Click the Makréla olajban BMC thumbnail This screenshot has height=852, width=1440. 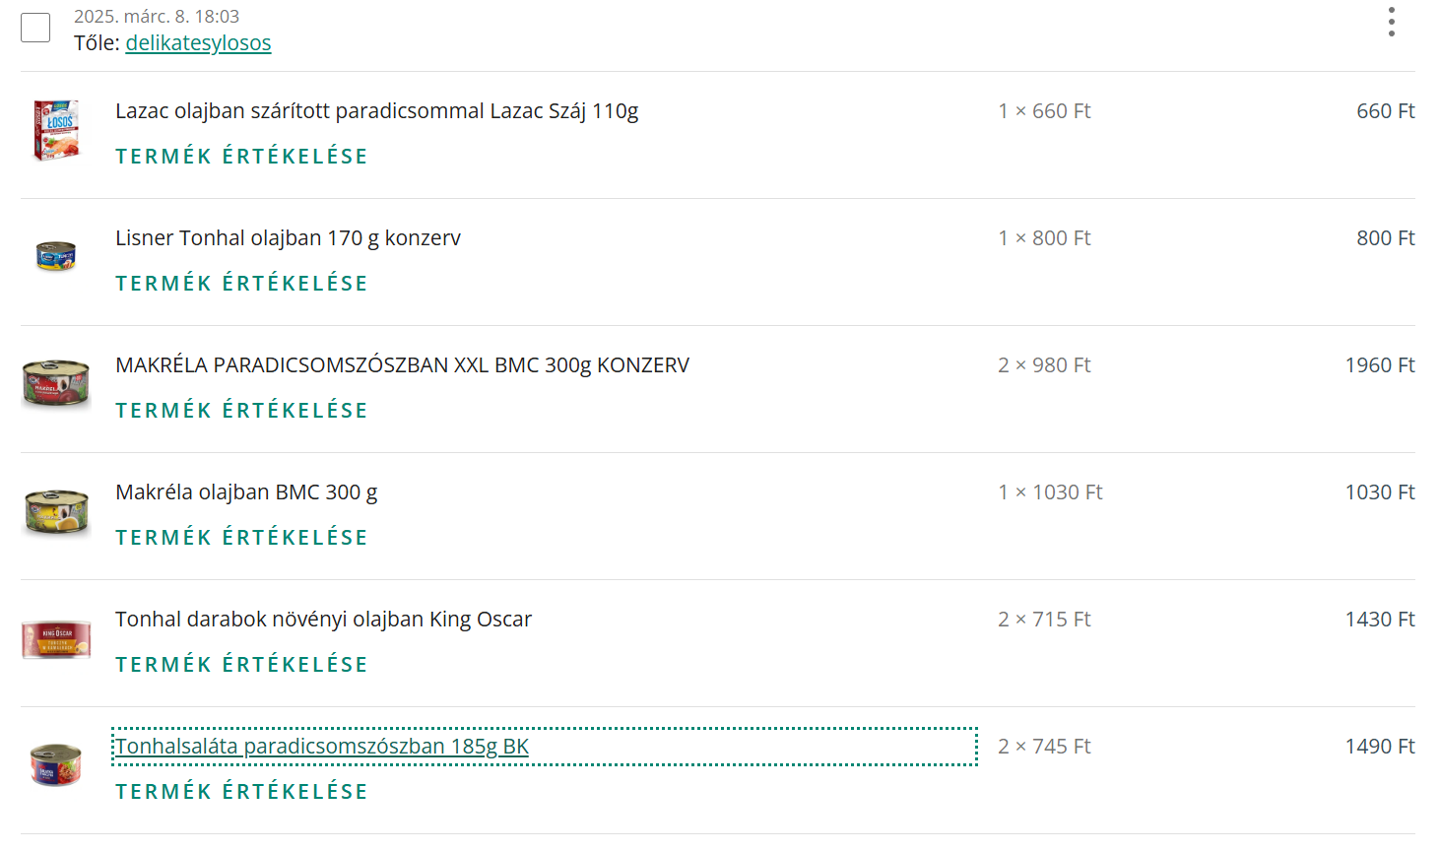[x=56, y=511]
